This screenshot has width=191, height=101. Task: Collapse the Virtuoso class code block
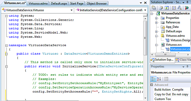pyautogui.click(x=7, y=54)
